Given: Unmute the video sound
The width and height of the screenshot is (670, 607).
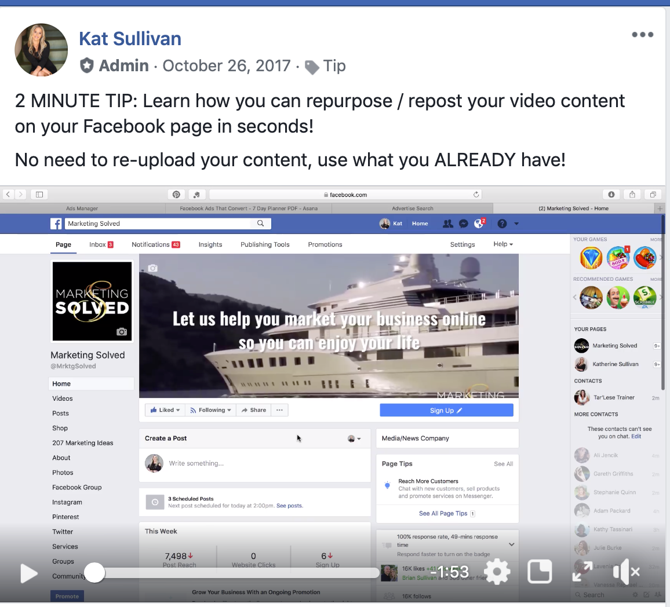Looking at the screenshot, I should tap(625, 572).
